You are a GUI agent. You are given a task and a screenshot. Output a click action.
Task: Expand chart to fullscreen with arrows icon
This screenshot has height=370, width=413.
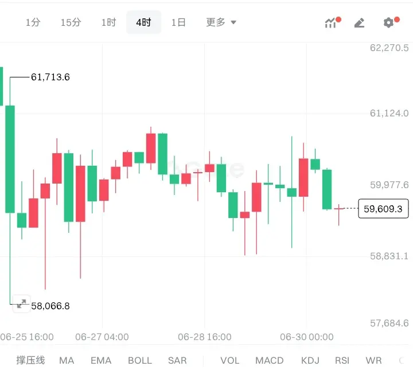point(21,303)
